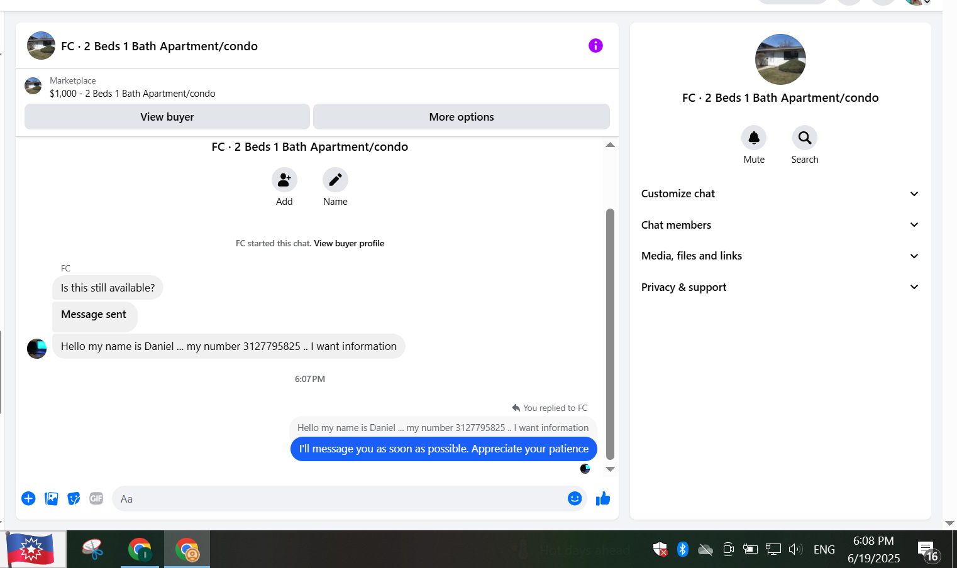
Task: Click 'Message sent' bubble
Action: click(94, 315)
